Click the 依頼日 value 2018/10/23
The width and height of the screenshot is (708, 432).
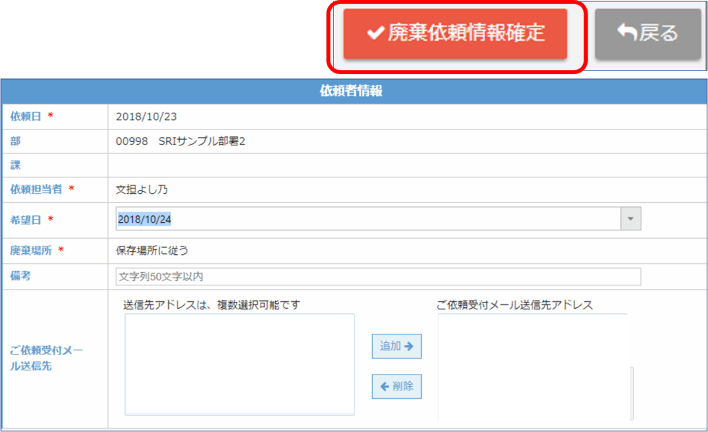point(141,116)
